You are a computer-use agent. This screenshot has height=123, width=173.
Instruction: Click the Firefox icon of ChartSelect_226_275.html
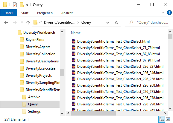point(74,92)
